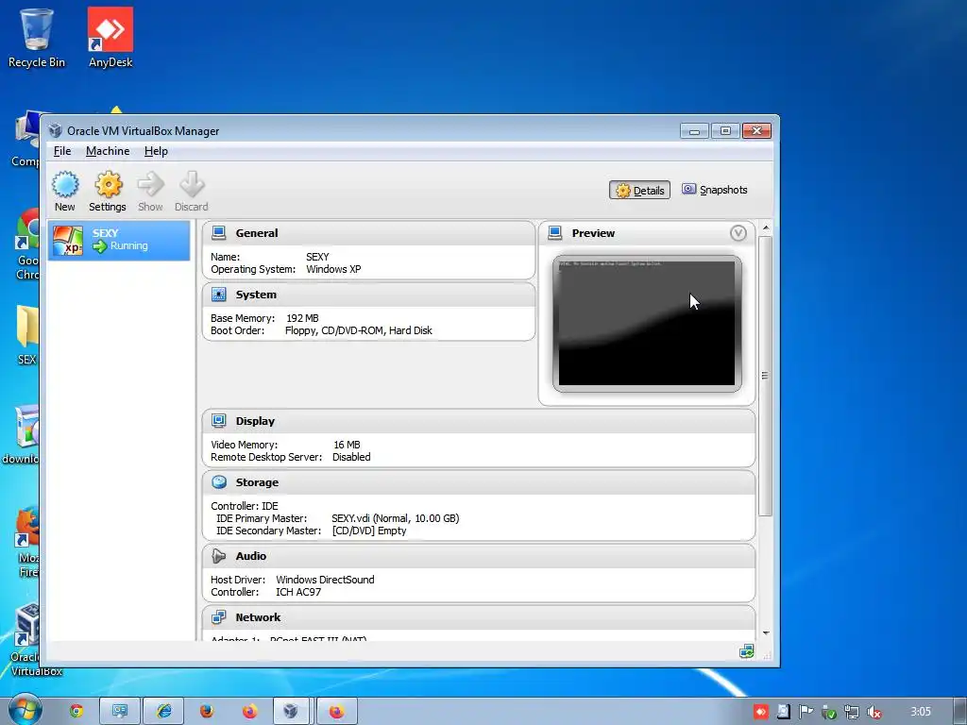The height and width of the screenshot is (725, 967).
Task: Open the File menu
Action: point(62,151)
